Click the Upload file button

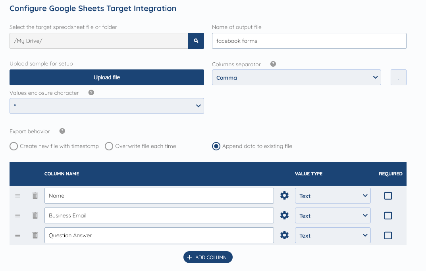[x=107, y=77]
